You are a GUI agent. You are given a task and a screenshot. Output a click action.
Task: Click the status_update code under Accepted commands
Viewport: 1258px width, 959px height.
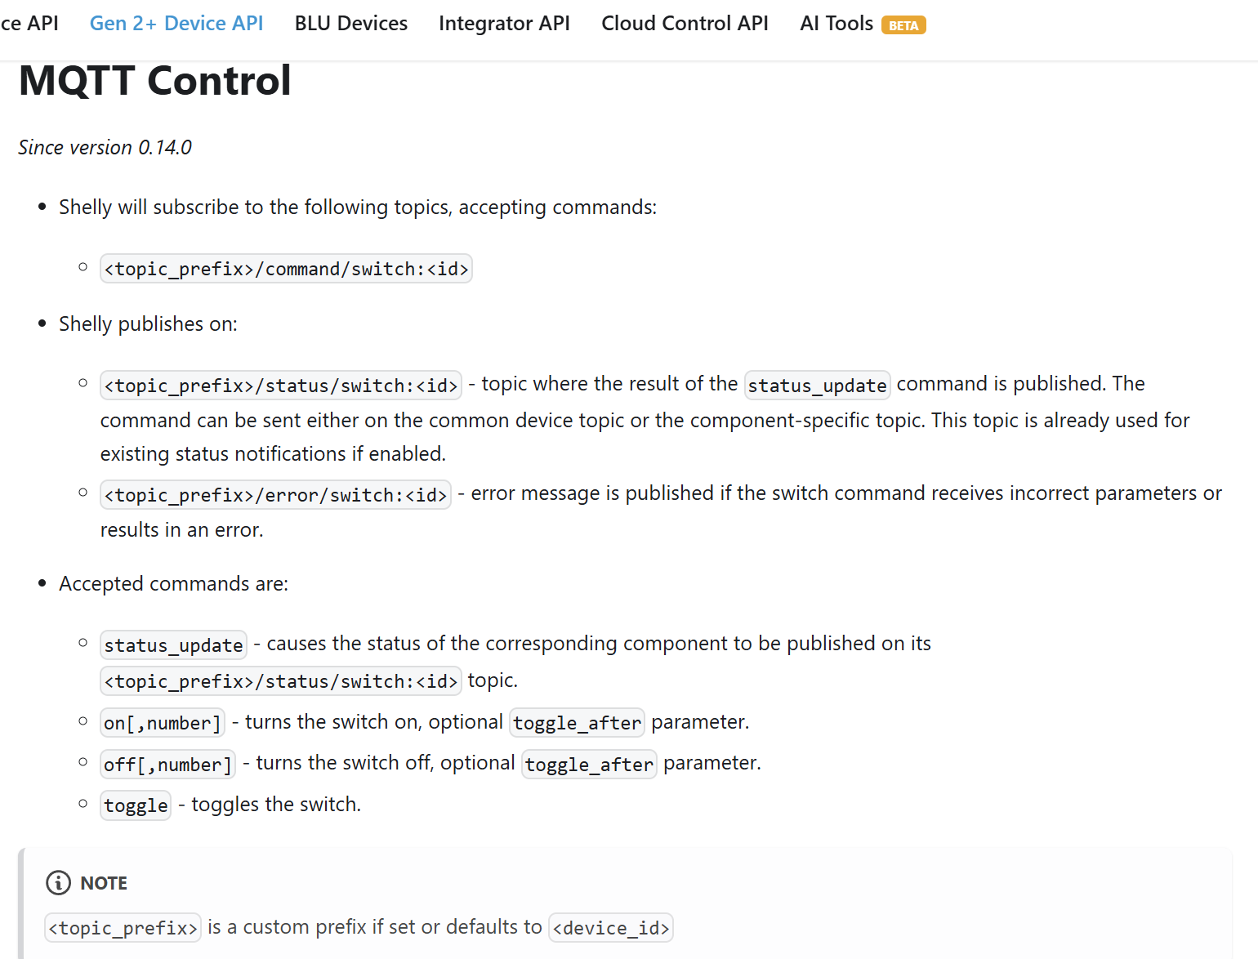[173, 645]
